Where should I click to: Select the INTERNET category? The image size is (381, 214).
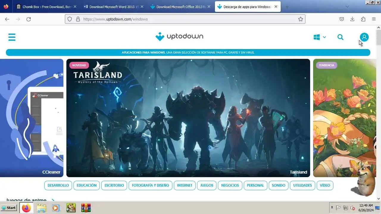point(185,185)
